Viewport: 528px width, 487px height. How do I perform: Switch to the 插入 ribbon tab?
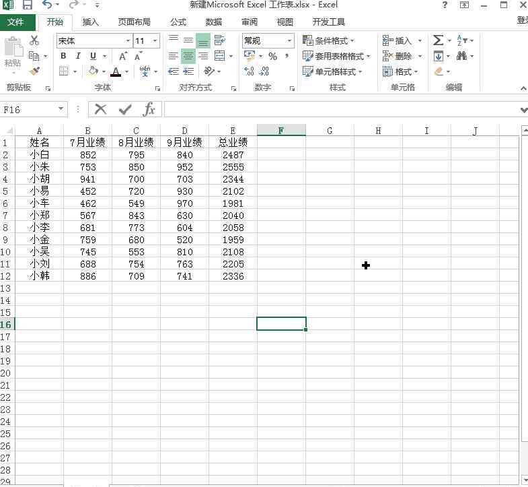pyautogui.click(x=91, y=22)
